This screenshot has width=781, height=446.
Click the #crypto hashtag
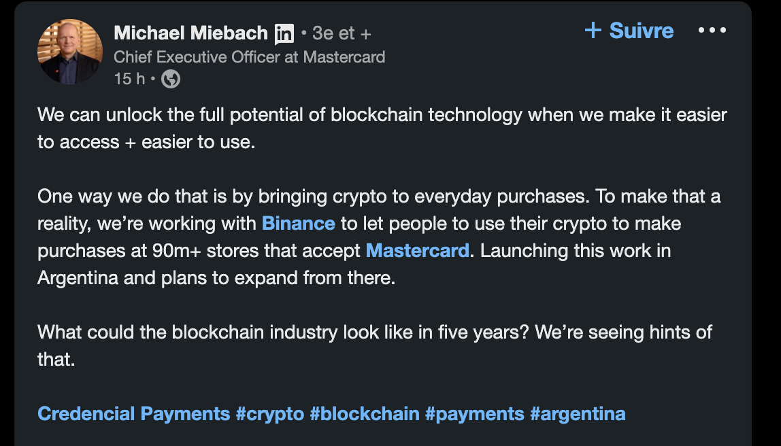[270, 413]
